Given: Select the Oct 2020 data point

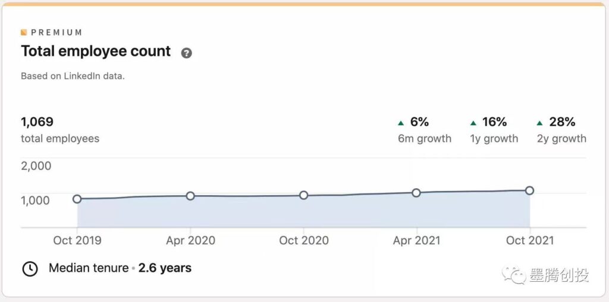Looking at the screenshot, I should pos(303,195).
